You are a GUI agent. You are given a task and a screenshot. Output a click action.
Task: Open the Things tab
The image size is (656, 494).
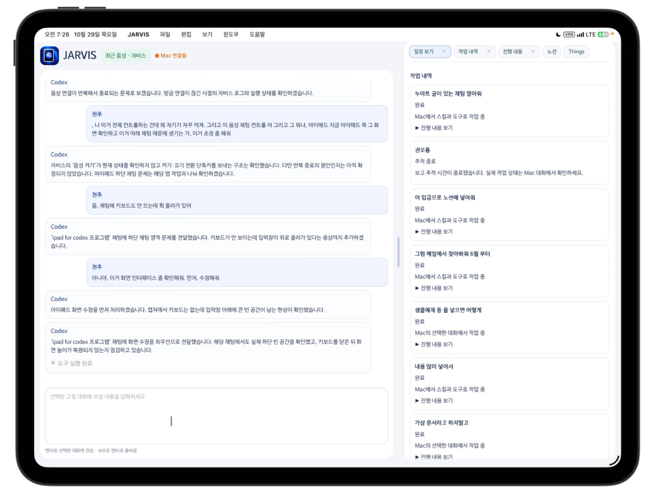coord(576,52)
